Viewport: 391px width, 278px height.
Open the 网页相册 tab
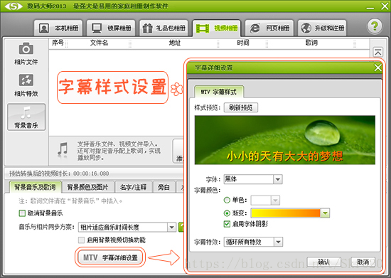point(269,28)
